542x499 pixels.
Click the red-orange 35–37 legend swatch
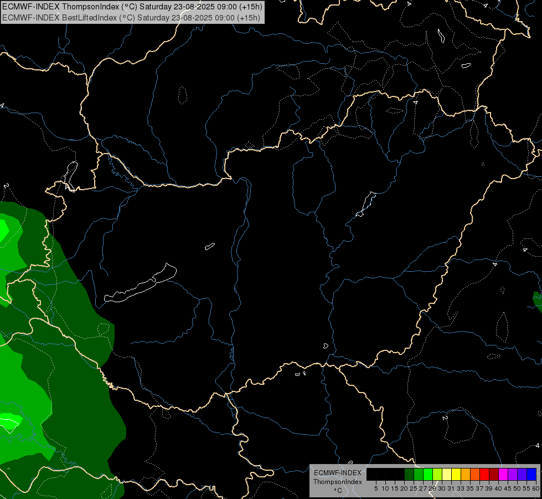coord(475,474)
